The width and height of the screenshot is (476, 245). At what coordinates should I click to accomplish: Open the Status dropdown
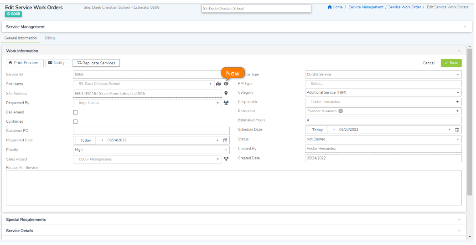pos(383,139)
